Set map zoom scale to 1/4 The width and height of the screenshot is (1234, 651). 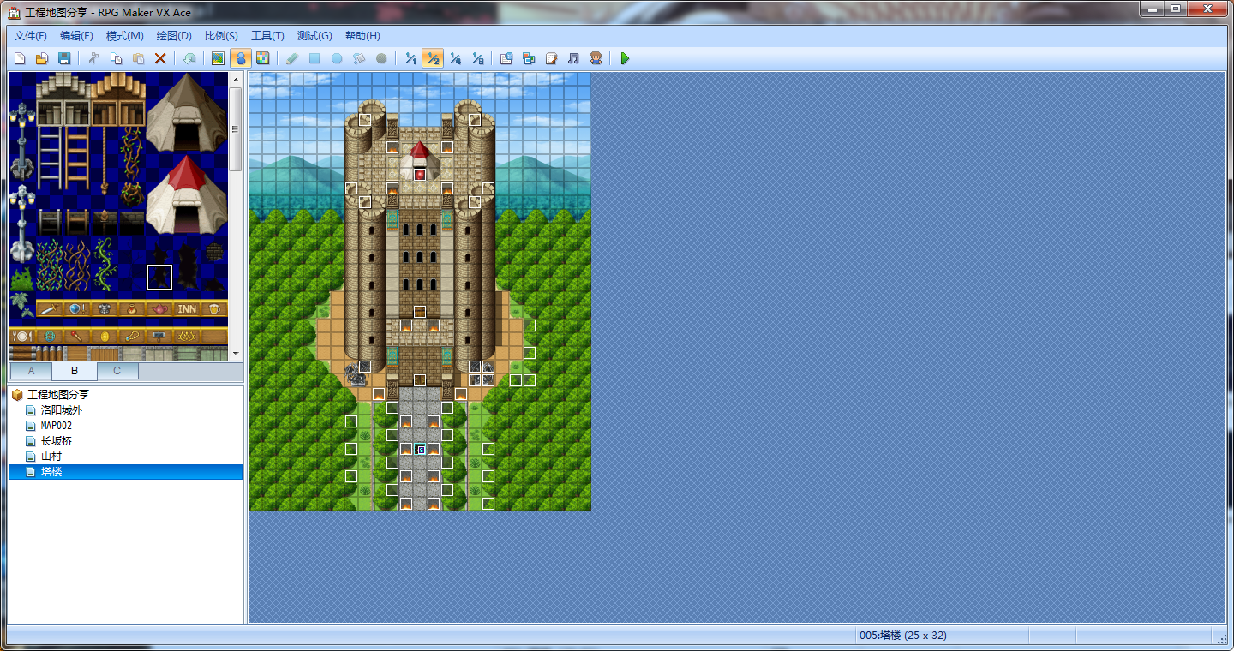point(455,58)
